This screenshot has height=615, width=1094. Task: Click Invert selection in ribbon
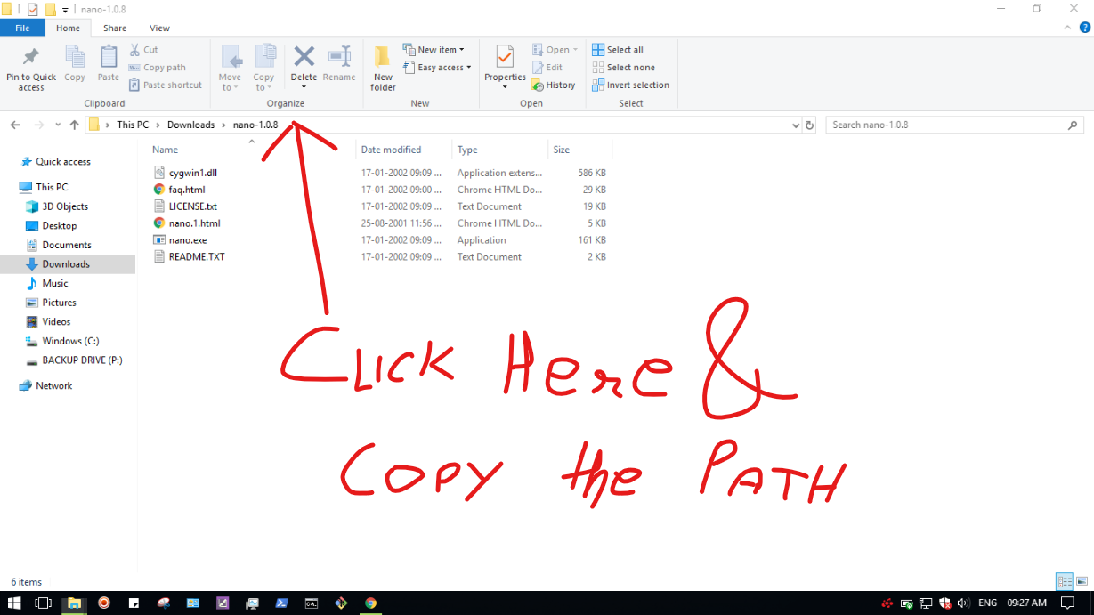(x=630, y=85)
